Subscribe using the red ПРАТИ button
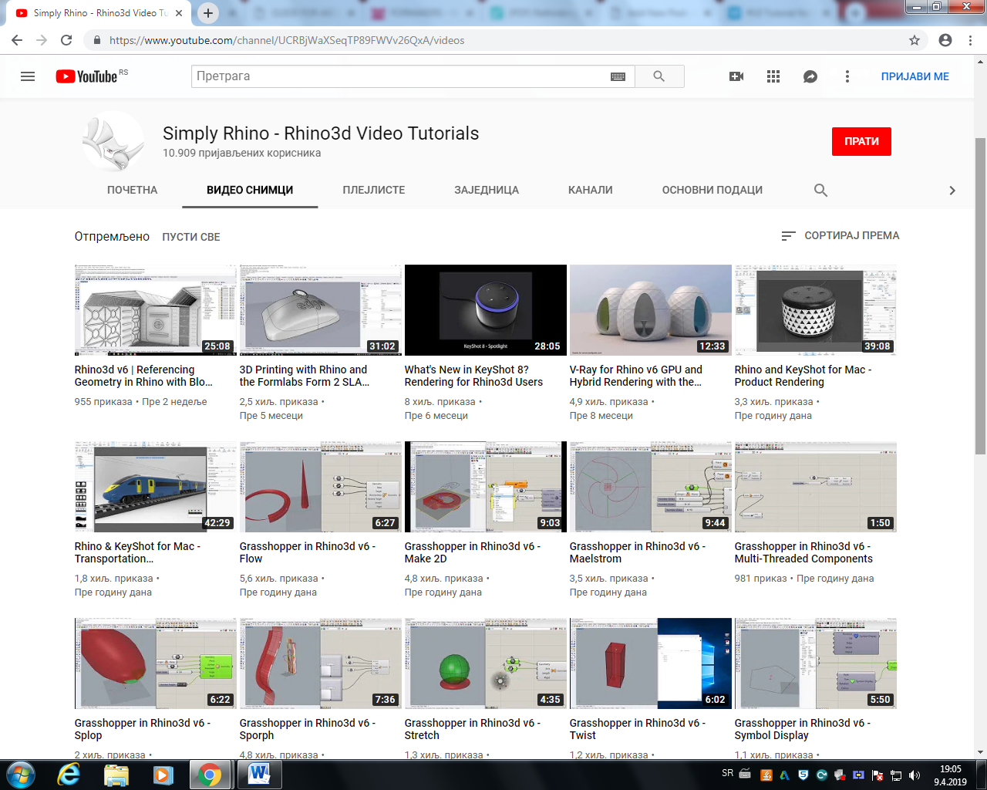987x790 pixels. tap(861, 141)
